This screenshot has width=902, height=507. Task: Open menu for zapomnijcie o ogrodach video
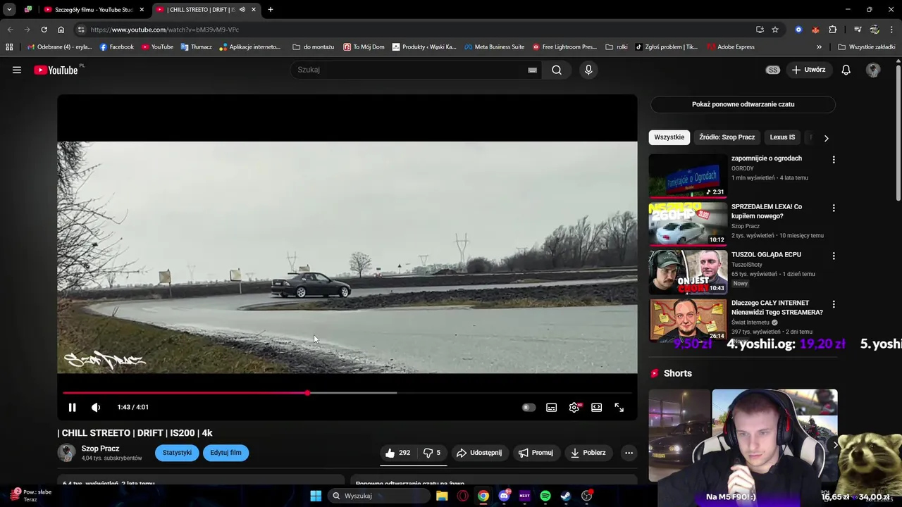tap(834, 160)
